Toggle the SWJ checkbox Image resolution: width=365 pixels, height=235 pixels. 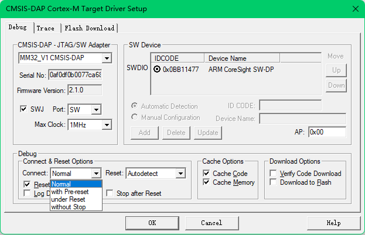point(24,109)
